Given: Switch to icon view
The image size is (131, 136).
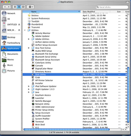Looking at the screenshot, I should coord(15,7).
